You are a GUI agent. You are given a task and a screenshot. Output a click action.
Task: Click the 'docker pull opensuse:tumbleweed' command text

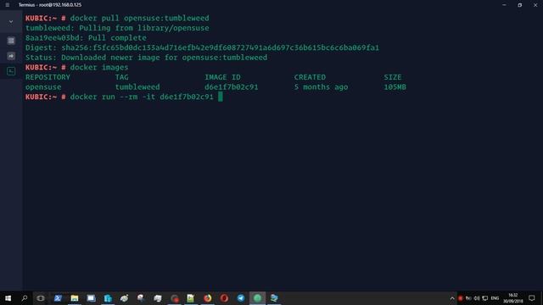[x=139, y=18]
